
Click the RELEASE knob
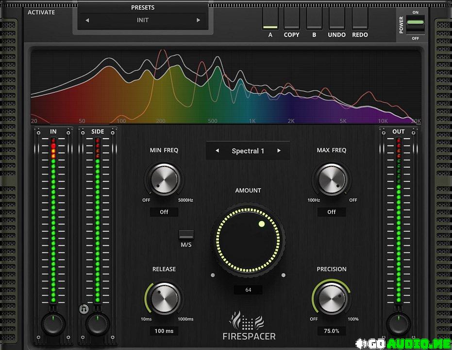pyautogui.click(x=164, y=298)
